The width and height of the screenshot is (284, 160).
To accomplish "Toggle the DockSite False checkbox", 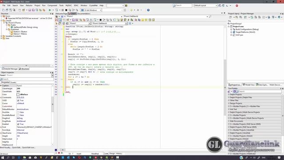I will click(18, 112).
